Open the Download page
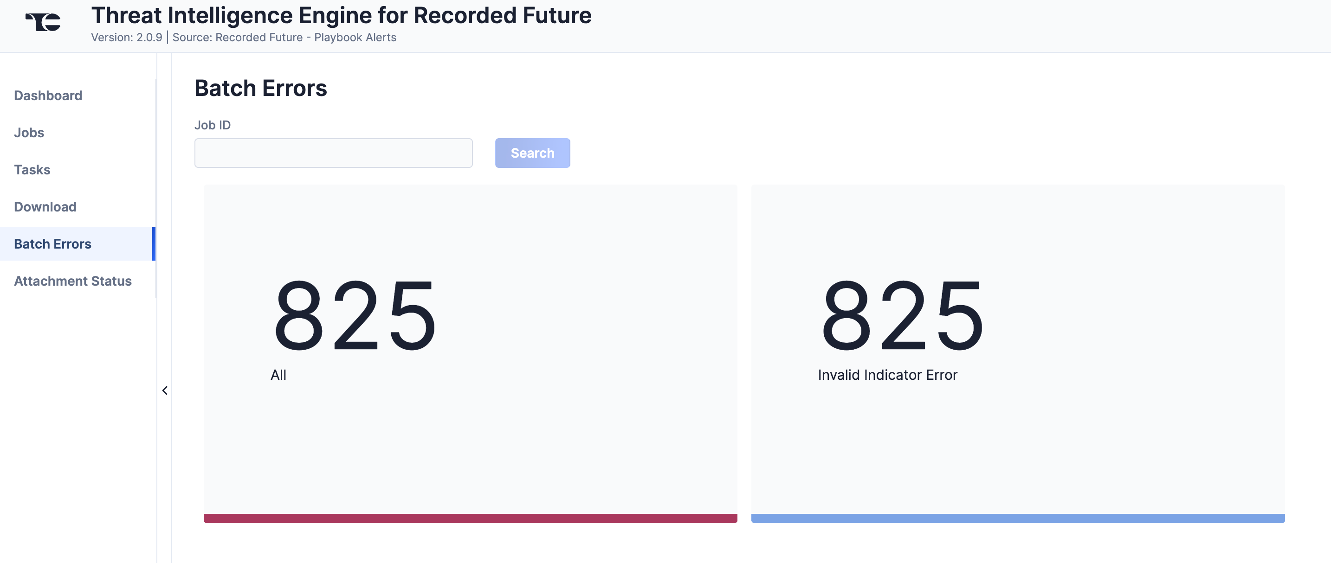The image size is (1331, 563). click(x=45, y=207)
